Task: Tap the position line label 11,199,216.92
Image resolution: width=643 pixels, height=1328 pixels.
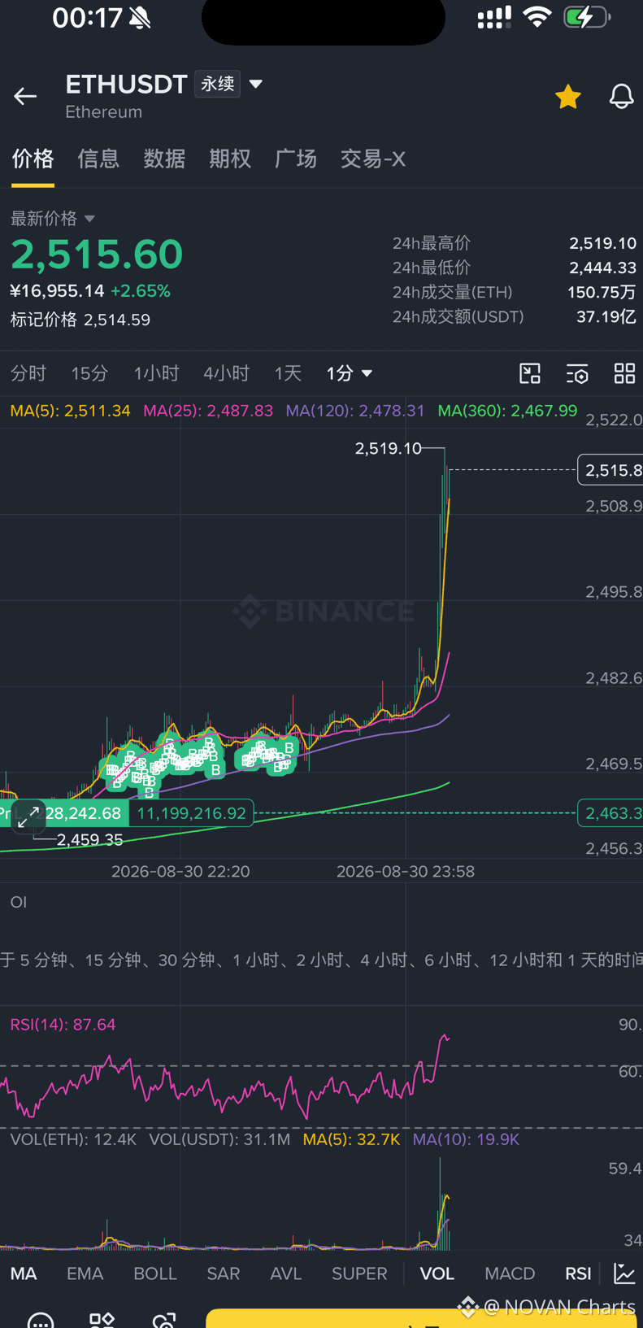Action: point(191,813)
